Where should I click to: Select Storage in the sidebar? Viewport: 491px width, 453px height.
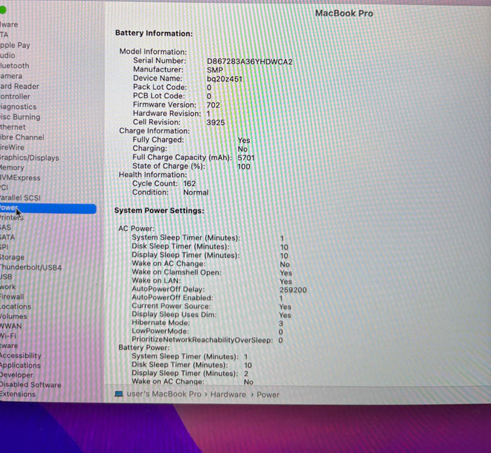pyautogui.click(x=12, y=257)
